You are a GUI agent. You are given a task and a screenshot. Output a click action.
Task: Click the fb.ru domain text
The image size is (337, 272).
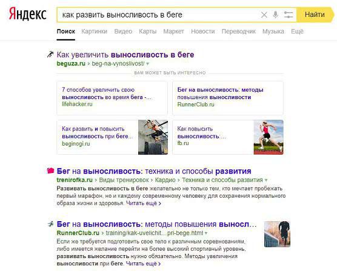tap(183, 143)
